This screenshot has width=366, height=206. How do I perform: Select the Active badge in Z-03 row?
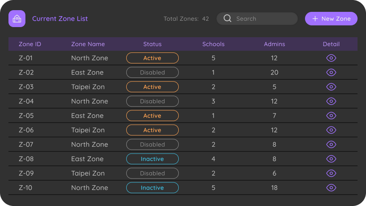coord(152,87)
